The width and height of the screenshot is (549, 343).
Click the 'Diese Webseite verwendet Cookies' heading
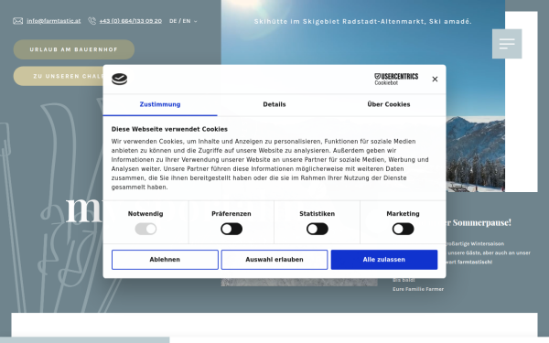[x=169, y=129]
